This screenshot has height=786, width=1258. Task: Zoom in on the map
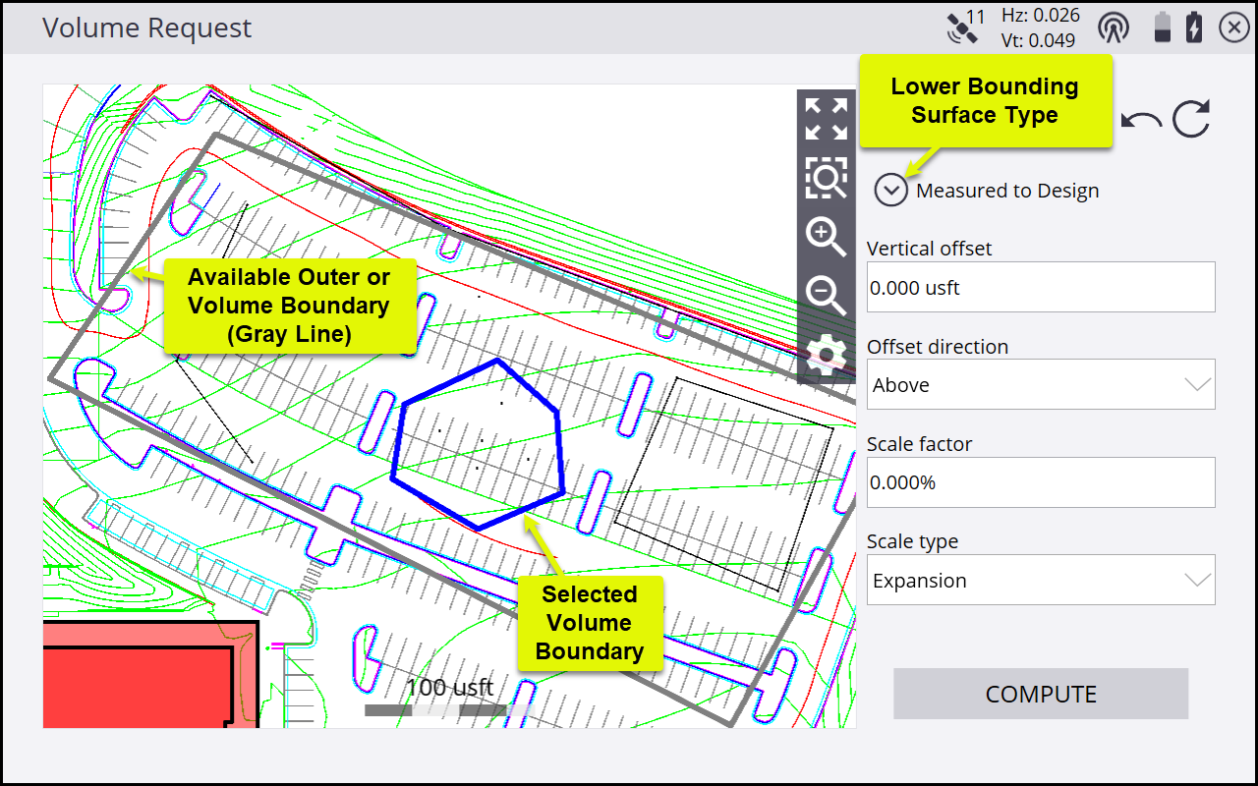[826, 237]
